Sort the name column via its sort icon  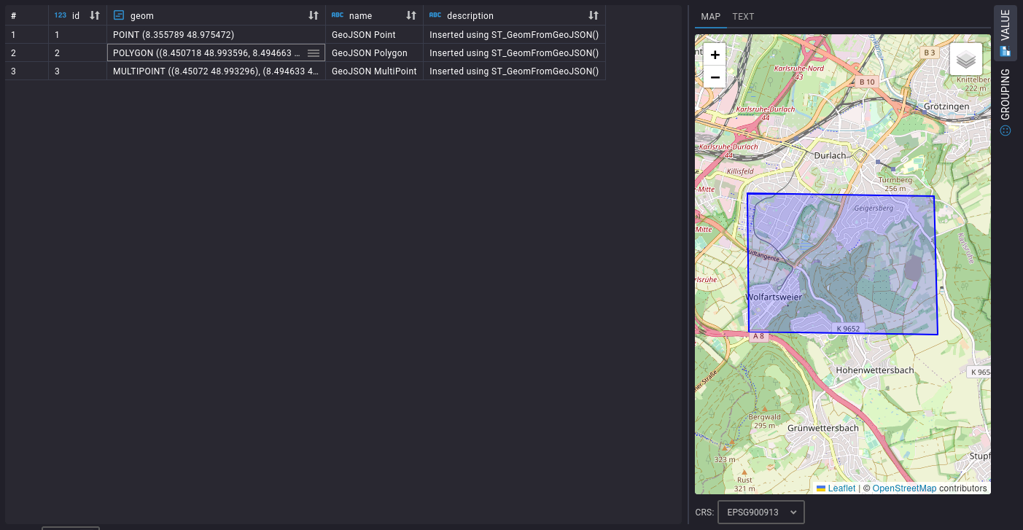pos(411,15)
